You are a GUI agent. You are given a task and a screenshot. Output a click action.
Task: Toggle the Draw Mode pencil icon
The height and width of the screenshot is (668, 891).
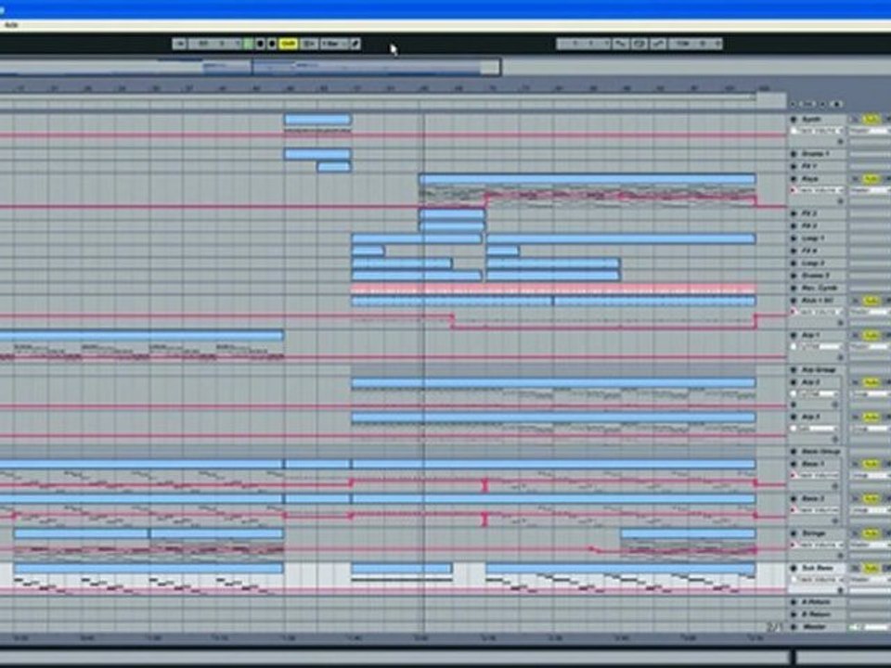coord(355,44)
